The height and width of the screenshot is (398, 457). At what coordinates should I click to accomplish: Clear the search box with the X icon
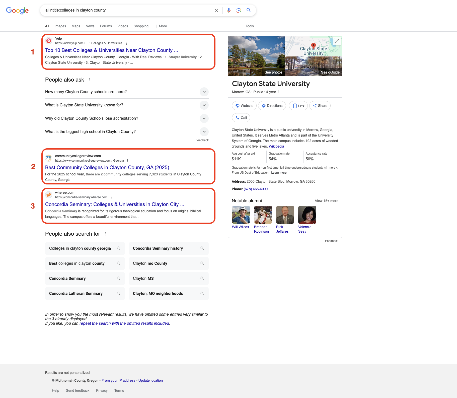216,10
